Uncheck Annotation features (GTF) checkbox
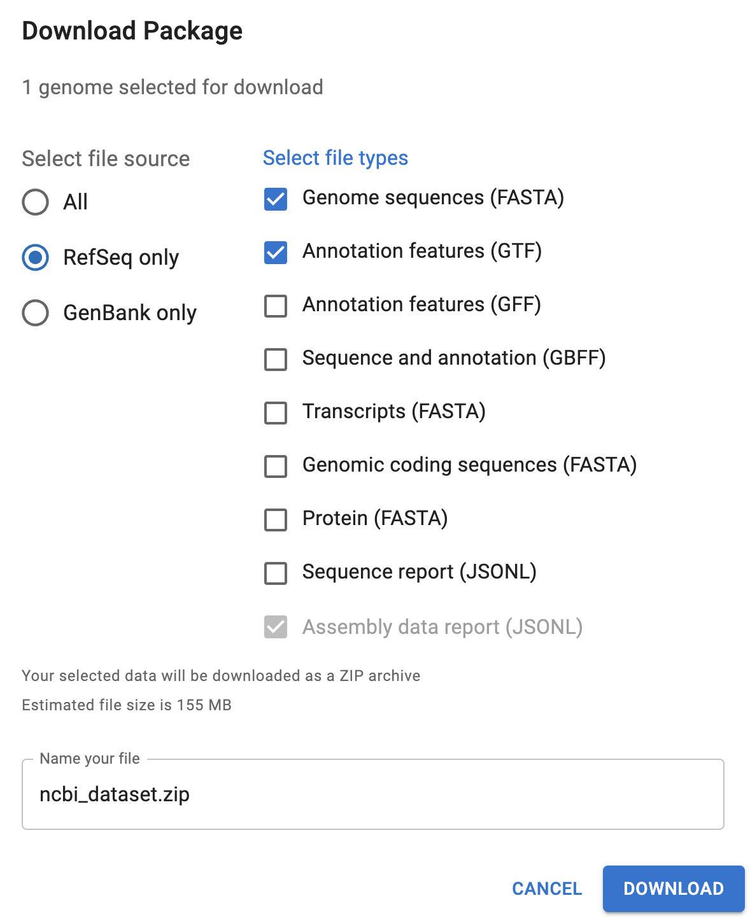Image resolution: width=750 pixels, height=919 pixels. [276, 253]
